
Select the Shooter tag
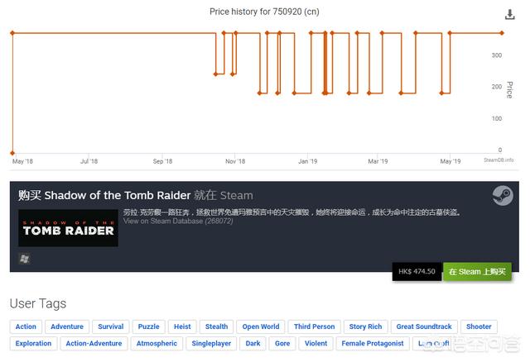[479, 326]
